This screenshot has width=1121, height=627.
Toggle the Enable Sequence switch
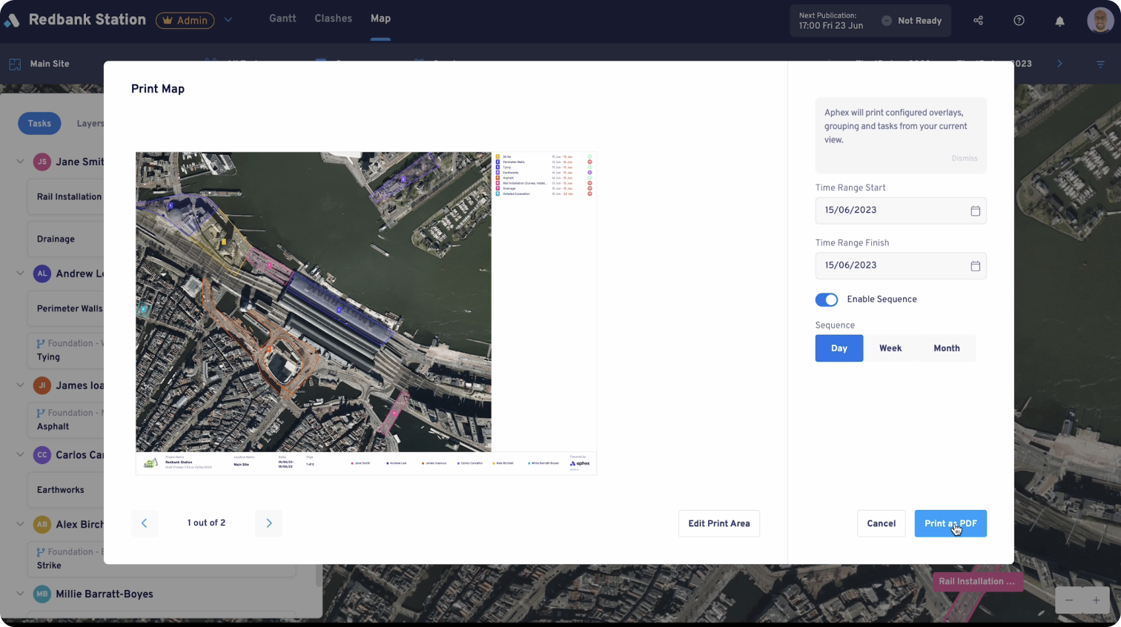tap(826, 299)
